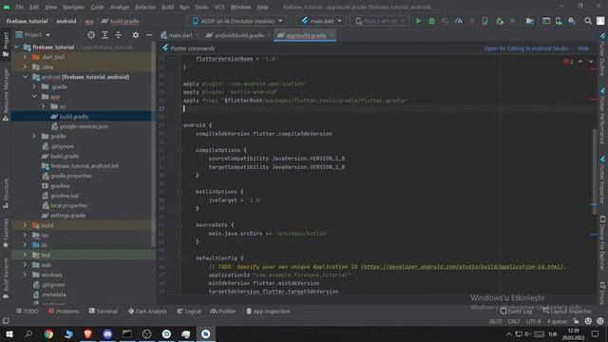608x342 pixels.
Task: Open the Brave browser taskbar icon
Action: pyautogui.click(x=88, y=333)
